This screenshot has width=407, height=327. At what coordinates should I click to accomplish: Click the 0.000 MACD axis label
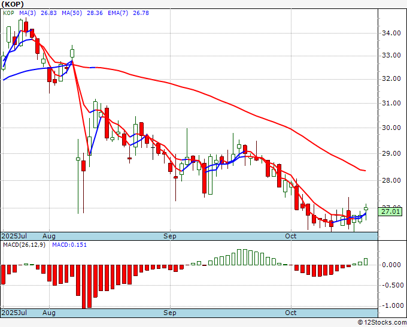(x=391, y=265)
